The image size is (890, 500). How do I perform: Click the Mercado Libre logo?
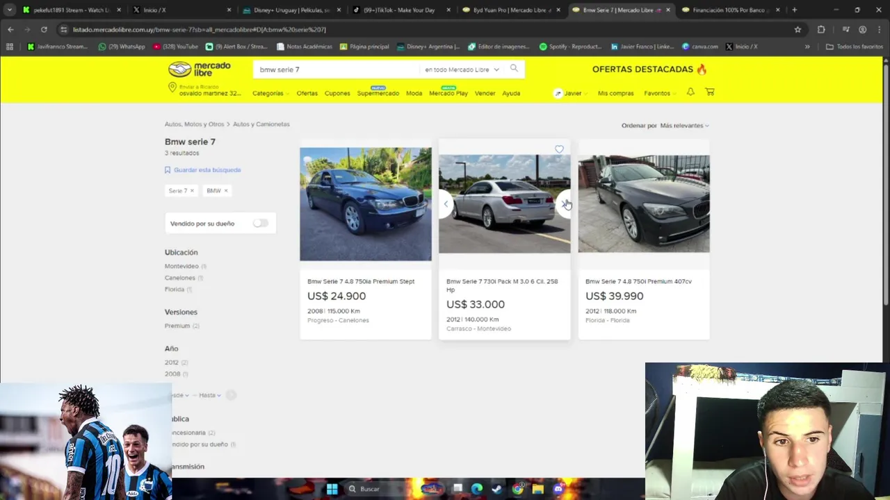point(200,69)
